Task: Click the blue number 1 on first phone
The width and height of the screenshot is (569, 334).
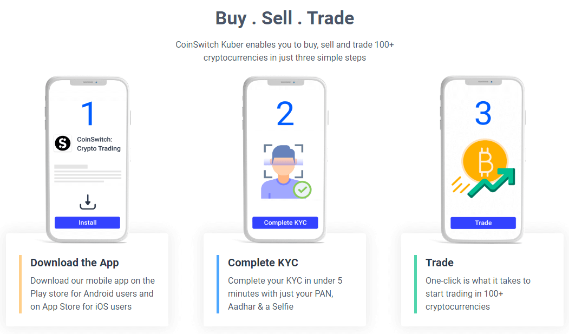Action: coord(88,114)
